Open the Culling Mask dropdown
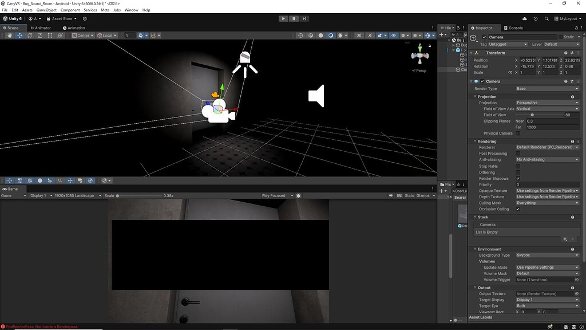Screen dimensions: 586x330 point(547,202)
